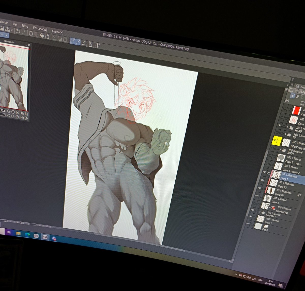
Task: Click the system tray clock and date
Action: coord(270,282)
